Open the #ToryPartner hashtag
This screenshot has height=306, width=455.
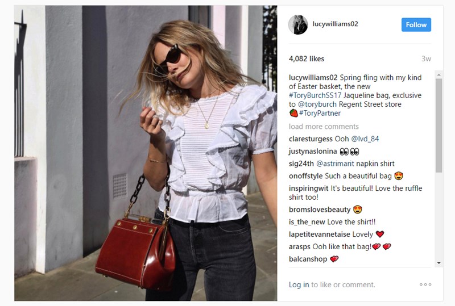(320, 114)
